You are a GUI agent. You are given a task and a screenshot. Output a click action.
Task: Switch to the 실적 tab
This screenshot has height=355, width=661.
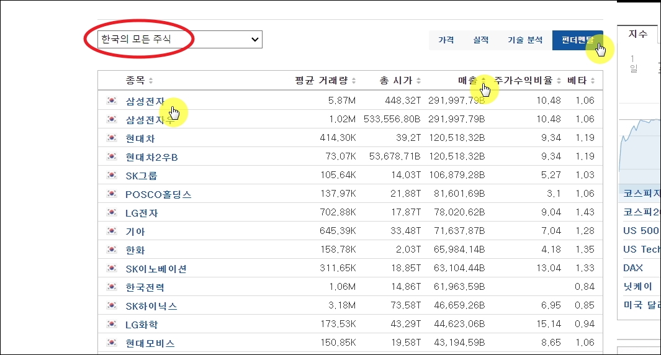tap(480, 40)
